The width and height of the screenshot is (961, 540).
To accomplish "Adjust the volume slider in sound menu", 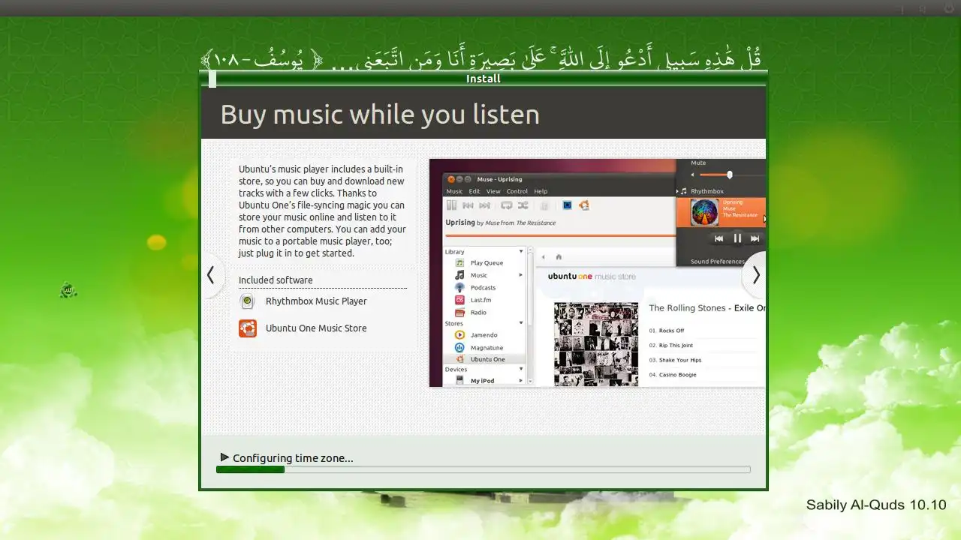I will tap(729, 175).
